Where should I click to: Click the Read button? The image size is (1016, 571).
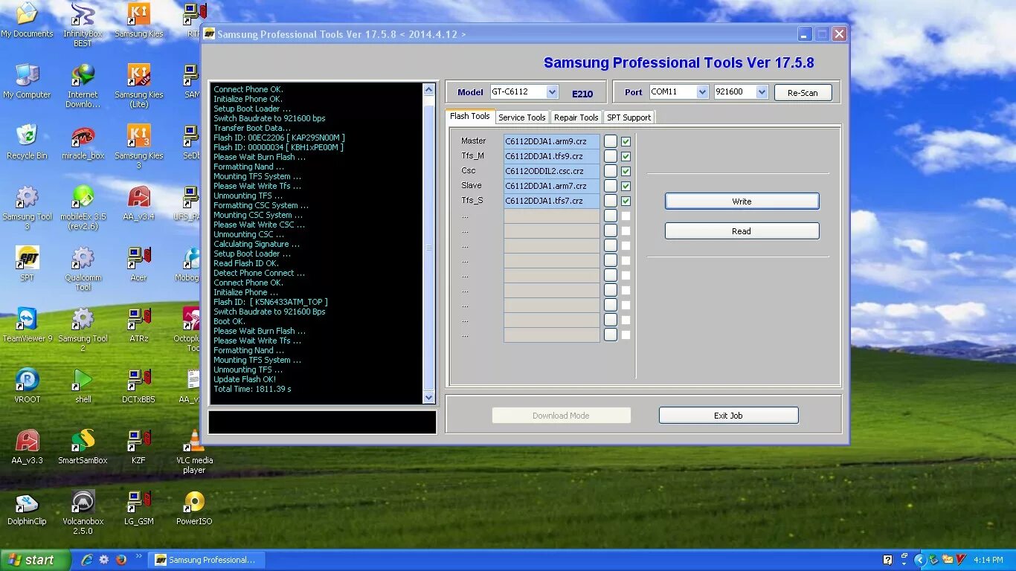(x=742, y=231)
